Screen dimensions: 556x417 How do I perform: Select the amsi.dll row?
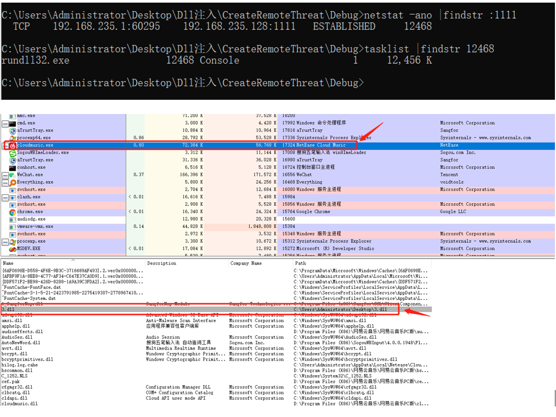click(216, 320)
